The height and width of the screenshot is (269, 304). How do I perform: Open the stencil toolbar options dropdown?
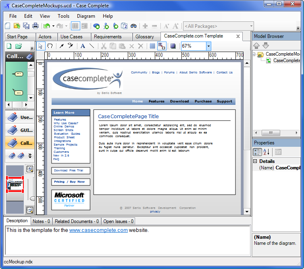click(32, 48)
